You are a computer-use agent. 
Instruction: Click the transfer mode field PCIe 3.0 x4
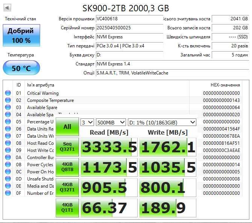click(x=129, y=46)
